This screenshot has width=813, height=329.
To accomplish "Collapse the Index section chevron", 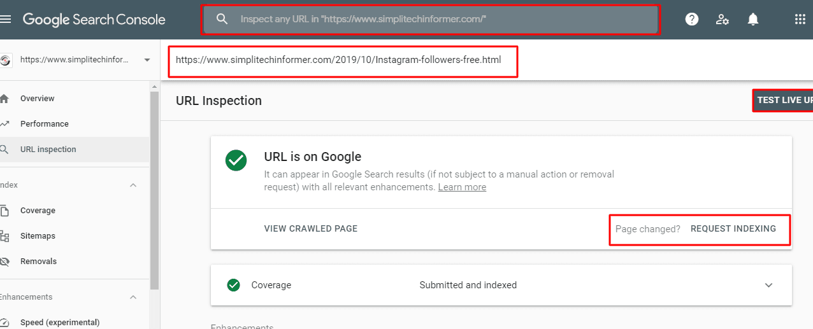I will pos(133,185).
